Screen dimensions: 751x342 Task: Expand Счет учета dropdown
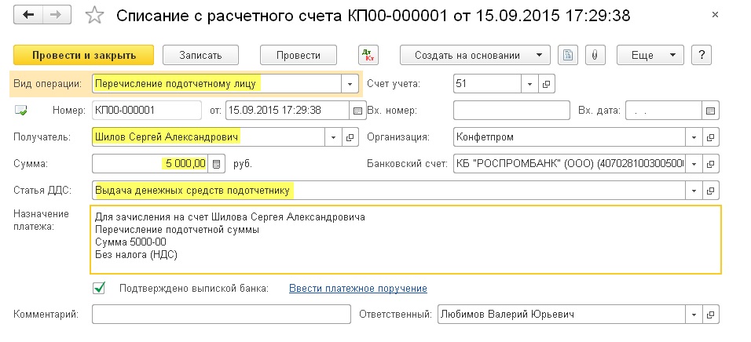[x=529, y=84]
